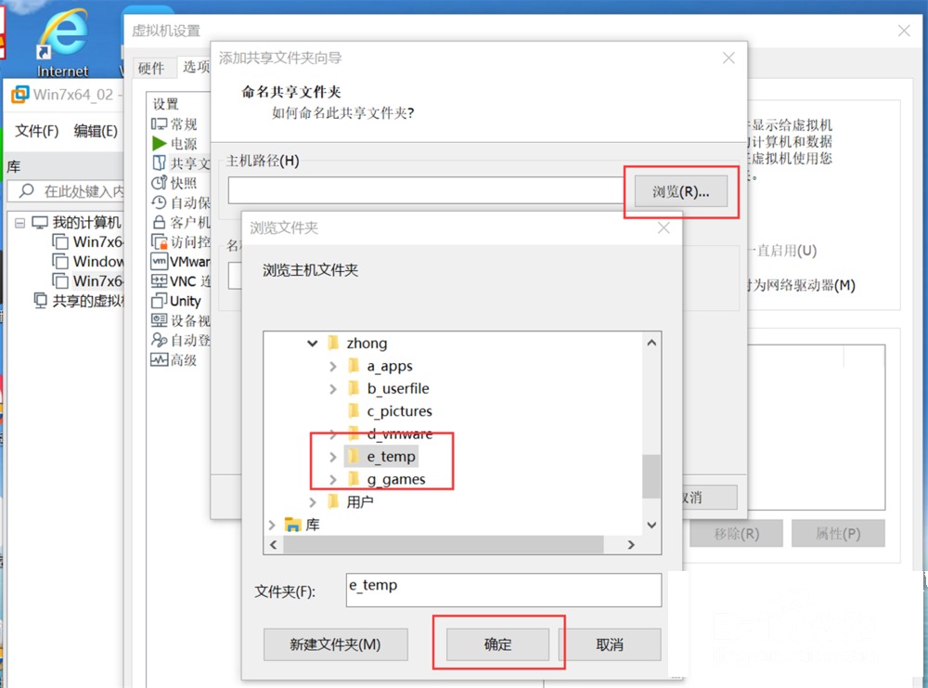The width and height of the screenshot is (928, 688).
Task: Select the VNC 连接 icon
Action: tap(159, 280)
